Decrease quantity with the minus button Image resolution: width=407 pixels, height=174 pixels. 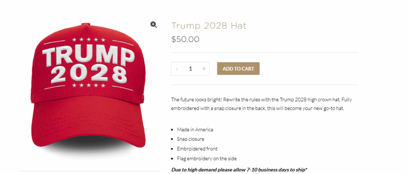tap(177, 69)
